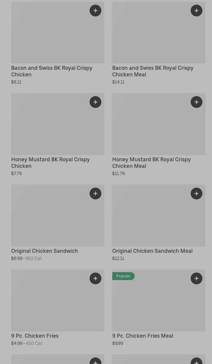The width and height of the screenshot is (212, 364).
Task: Add Original Chicken Sandwich to cart
Action: [x=95, y=194]
